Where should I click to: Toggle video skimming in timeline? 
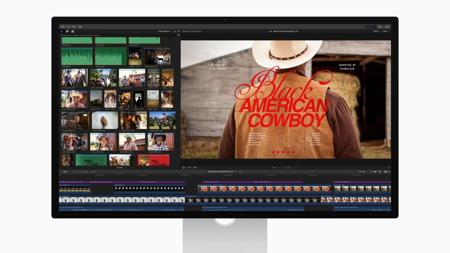360,171
